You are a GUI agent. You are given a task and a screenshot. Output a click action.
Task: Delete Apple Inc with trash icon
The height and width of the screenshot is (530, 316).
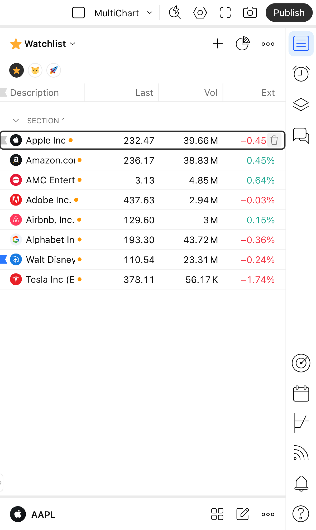[274, 140]
